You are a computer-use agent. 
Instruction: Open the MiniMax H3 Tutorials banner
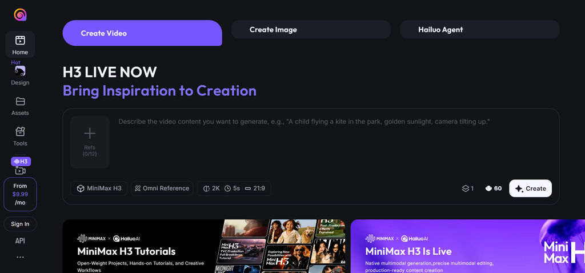204,246
